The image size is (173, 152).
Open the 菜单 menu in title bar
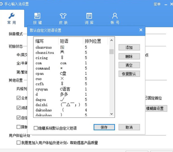[x=157, y=4]
